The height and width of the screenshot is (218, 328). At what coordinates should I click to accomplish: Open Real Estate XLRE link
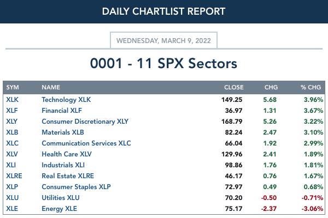68,176
